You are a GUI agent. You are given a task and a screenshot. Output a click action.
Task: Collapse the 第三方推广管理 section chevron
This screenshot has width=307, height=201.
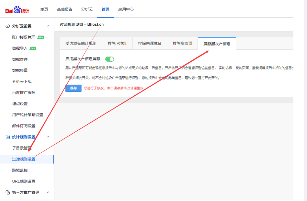click(48, 192)
